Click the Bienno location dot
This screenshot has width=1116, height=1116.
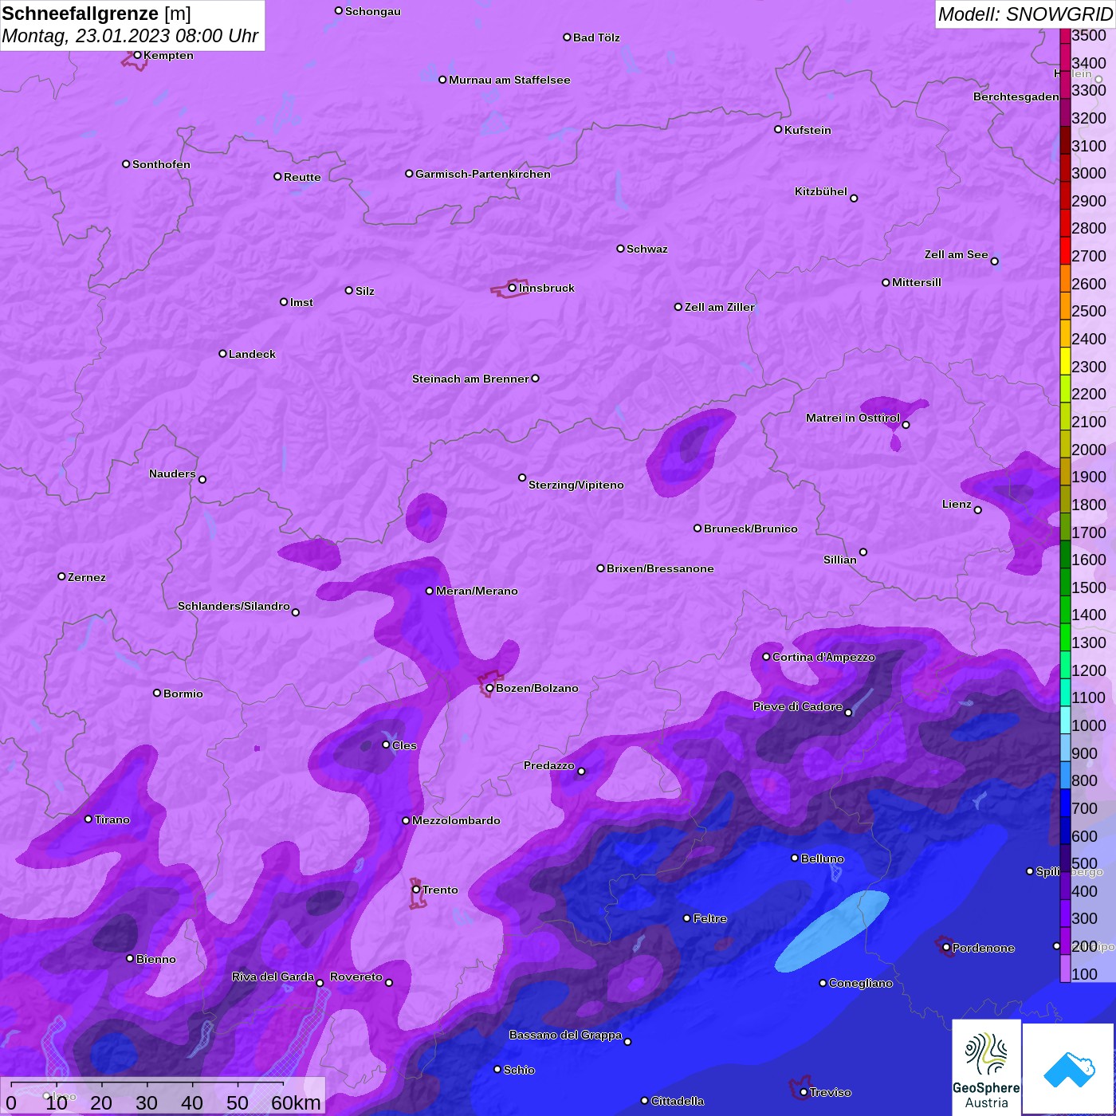[x=130, y=958]
